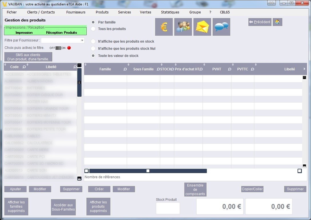
Task: Click search magnifier beside Libellé in left list
Action: [x=75, y=67]
